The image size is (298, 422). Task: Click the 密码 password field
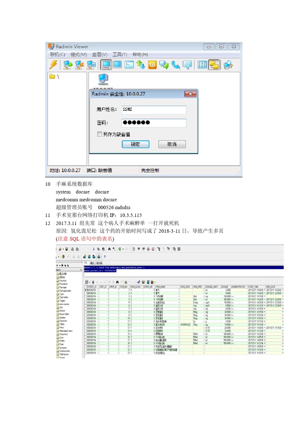click(154, 123)
